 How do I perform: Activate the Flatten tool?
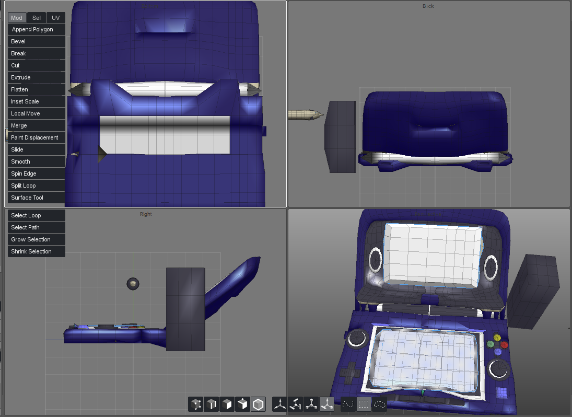pos(37,89)
